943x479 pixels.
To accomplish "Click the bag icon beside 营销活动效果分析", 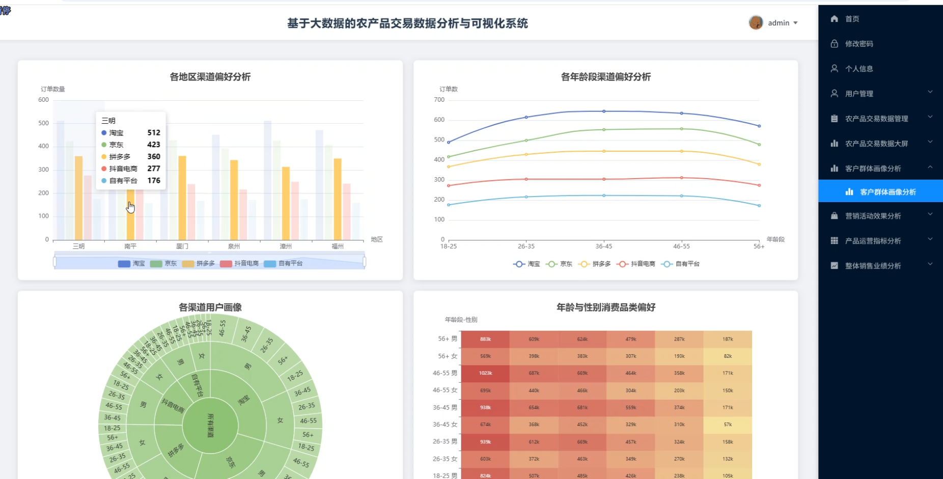I will (834, 216).
